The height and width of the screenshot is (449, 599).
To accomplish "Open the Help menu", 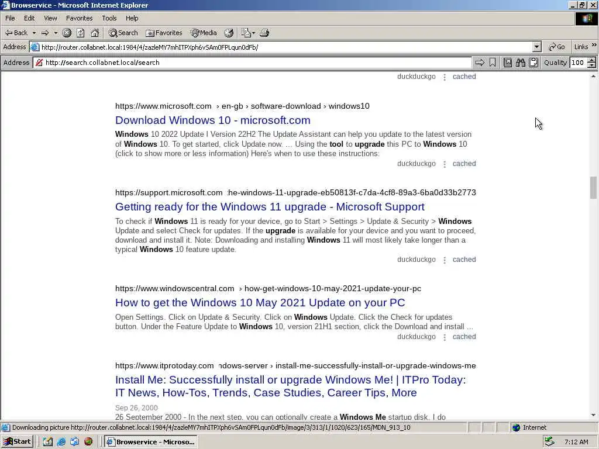I will (x=132, y=18).
